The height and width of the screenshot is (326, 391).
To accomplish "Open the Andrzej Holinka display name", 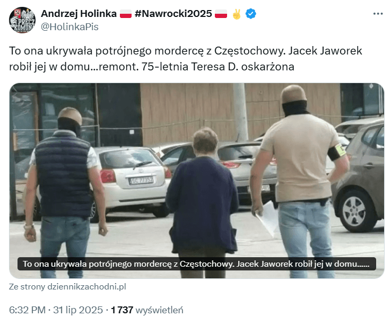I will [79, 14].
